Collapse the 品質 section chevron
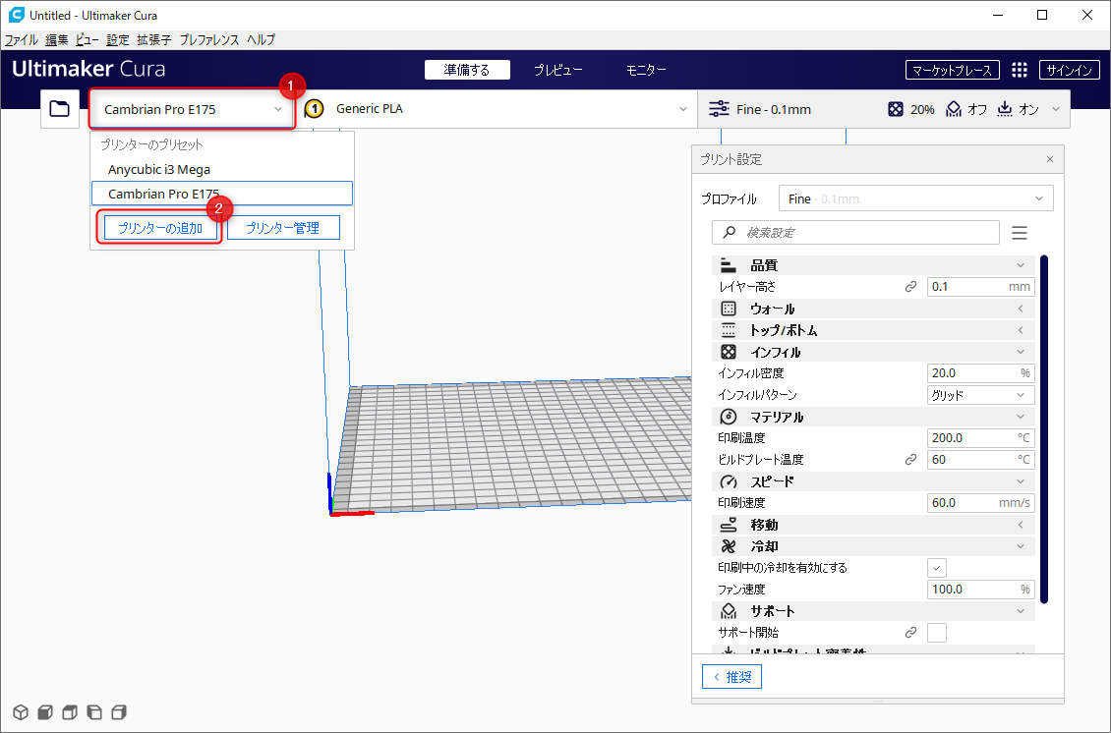The width and height of the screenshot is (1111, 733). coord(1021,265)
